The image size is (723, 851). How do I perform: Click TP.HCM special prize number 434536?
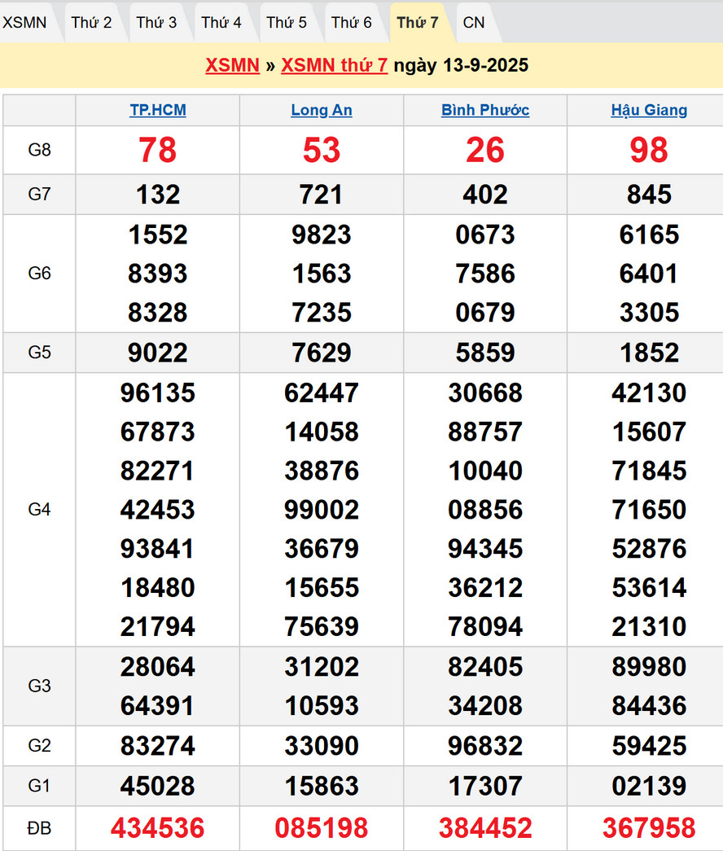point(158,828)
